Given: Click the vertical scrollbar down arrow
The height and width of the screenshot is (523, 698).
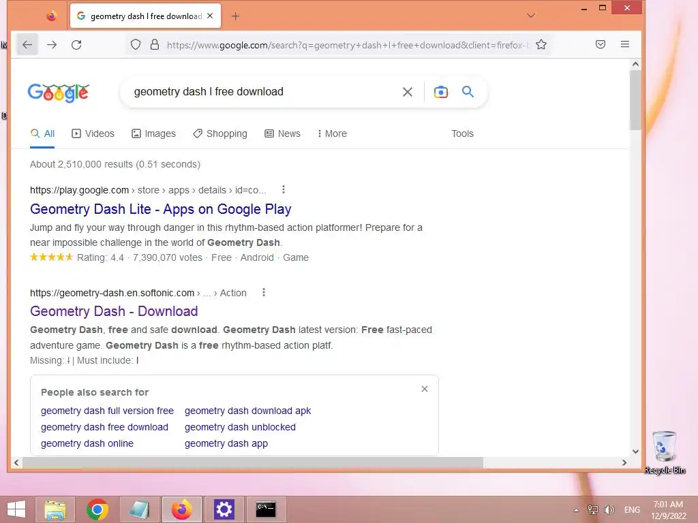Looking at the screenshot, I should pos(635,451).
